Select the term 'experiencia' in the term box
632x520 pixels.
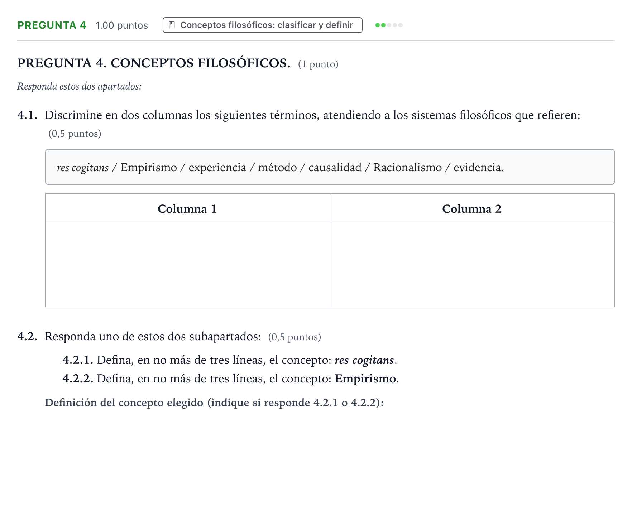217,167
